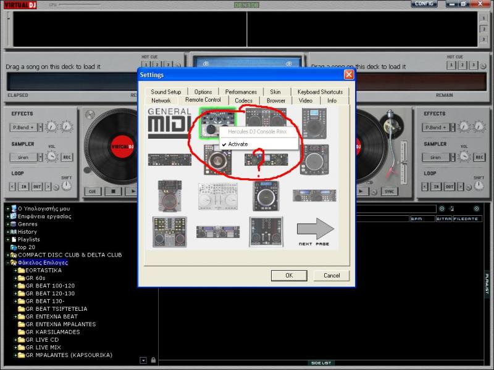494x370 pixels.
Task: Click the round icon beside right deck loop arrows
Action: pos(469,187)
